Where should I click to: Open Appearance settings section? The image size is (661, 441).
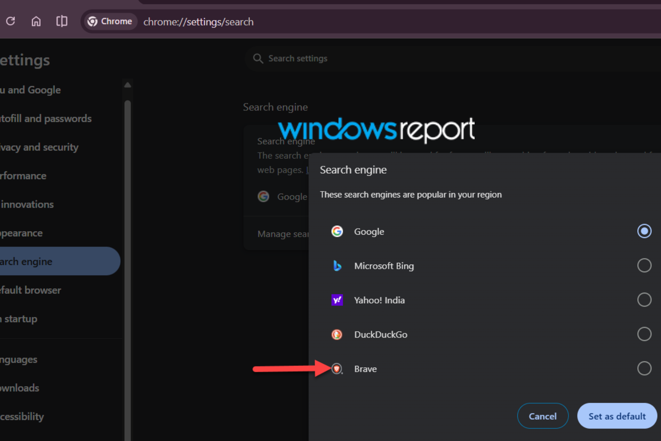60,233
